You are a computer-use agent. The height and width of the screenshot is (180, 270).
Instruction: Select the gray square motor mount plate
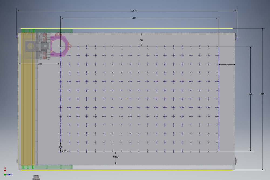pyautogui.click(x=30, y=46)
